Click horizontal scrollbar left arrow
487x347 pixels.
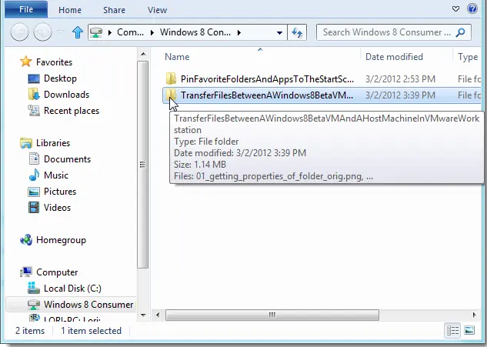click(158, 315)
